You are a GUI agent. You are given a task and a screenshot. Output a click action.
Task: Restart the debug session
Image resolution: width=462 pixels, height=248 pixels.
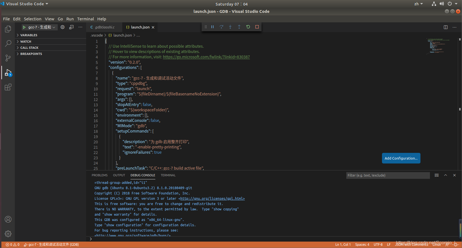coord(248,27)
